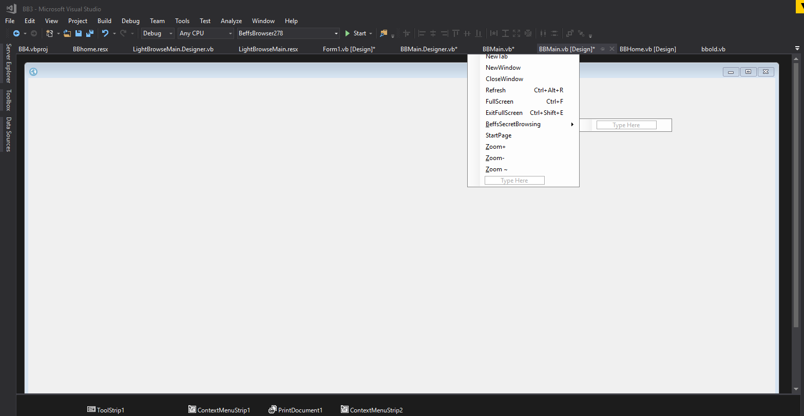
Task: Open the Build menu
Action: click(104, 21)
